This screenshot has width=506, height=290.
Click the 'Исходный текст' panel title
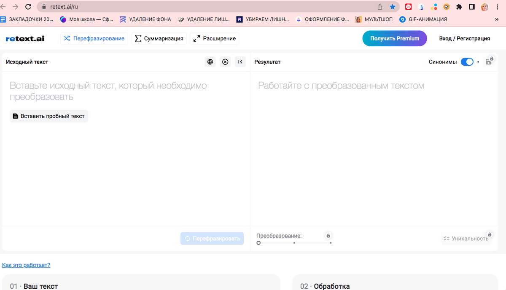coord(27,62)
